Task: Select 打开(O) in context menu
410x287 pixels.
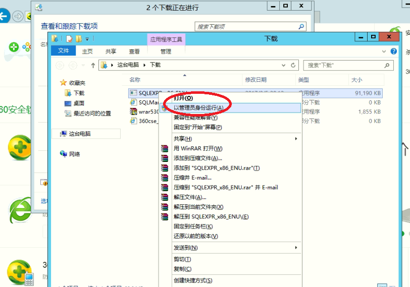Action: [x=183, y=98]
